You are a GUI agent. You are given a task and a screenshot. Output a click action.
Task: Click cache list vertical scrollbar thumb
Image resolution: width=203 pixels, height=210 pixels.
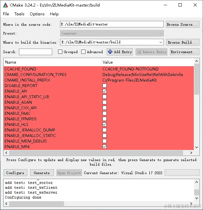pyautogui.click(x=196, y=79)
